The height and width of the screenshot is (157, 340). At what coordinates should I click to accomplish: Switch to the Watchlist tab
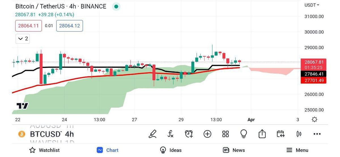(44, 150)
